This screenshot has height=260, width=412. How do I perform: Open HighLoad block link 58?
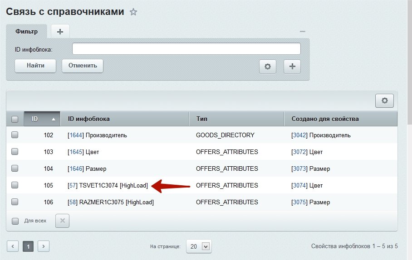pyautogui.click(x=73, y=202)
